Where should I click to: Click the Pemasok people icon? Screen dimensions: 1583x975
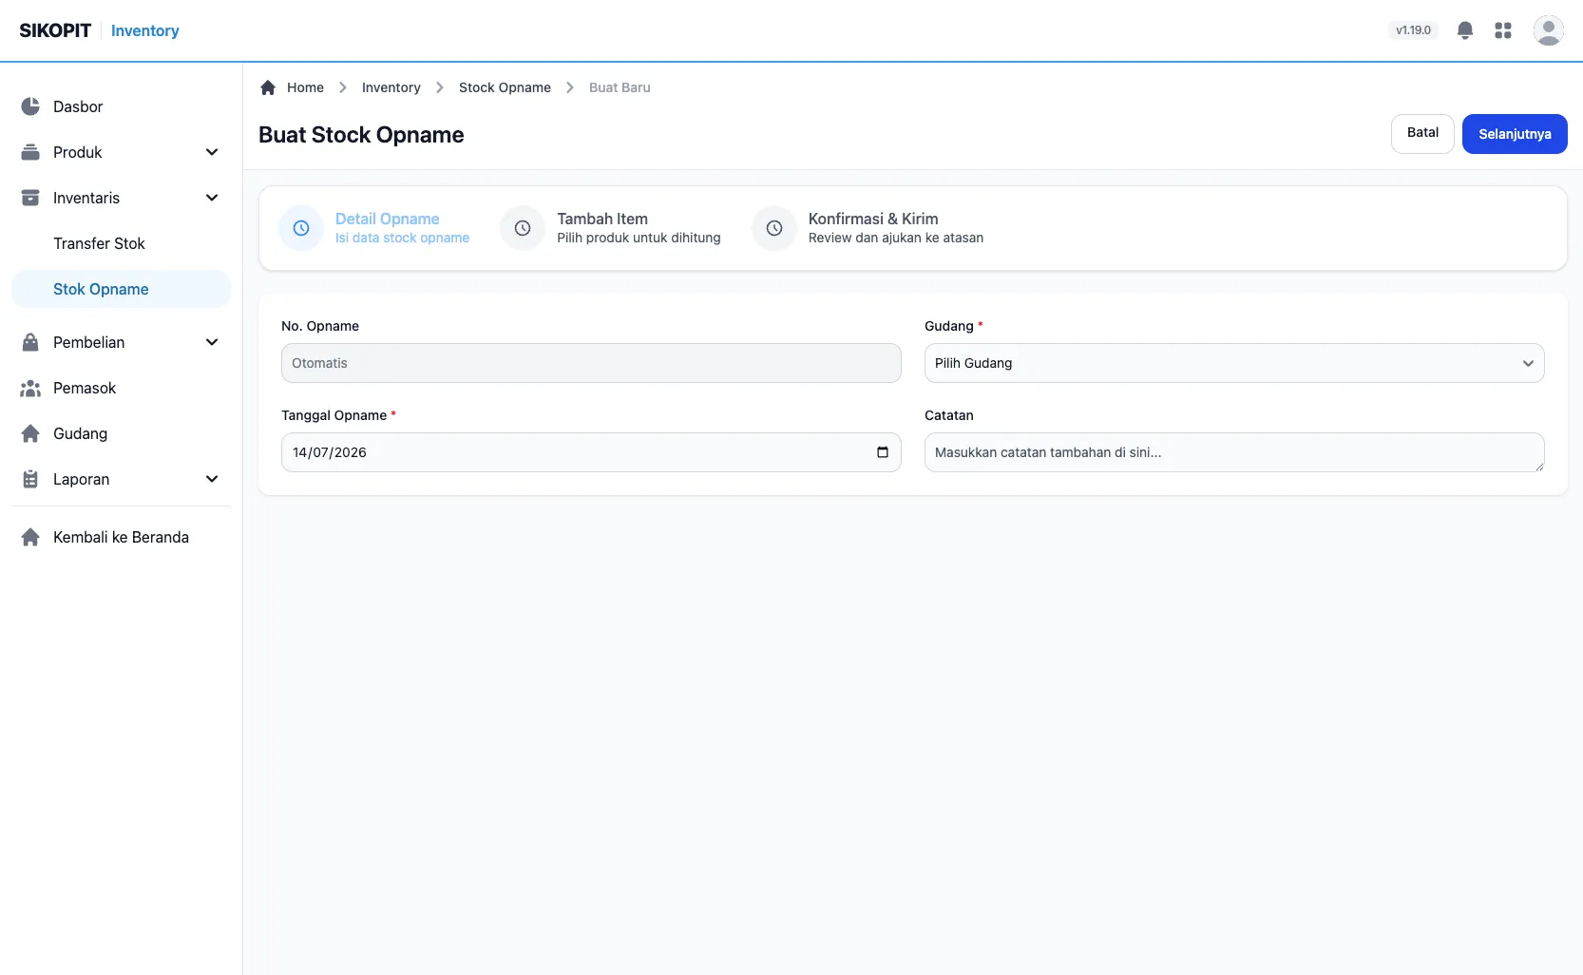coord(30,388)
